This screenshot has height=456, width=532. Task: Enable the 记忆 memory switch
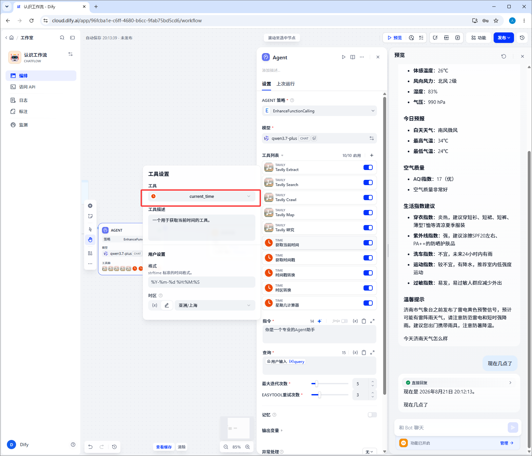coord(372,415)
